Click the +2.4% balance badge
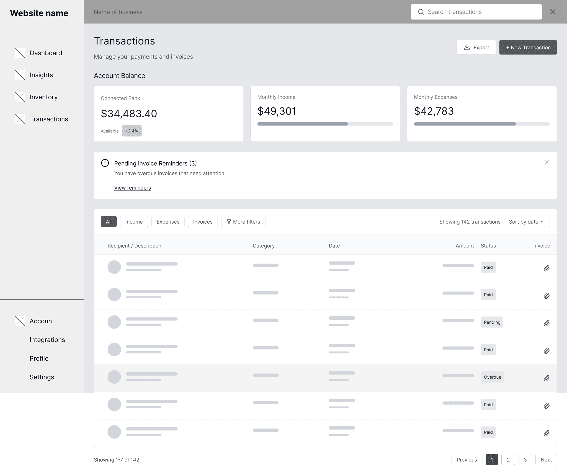Viewport: 567px width, 473px height. coord(132,131)
